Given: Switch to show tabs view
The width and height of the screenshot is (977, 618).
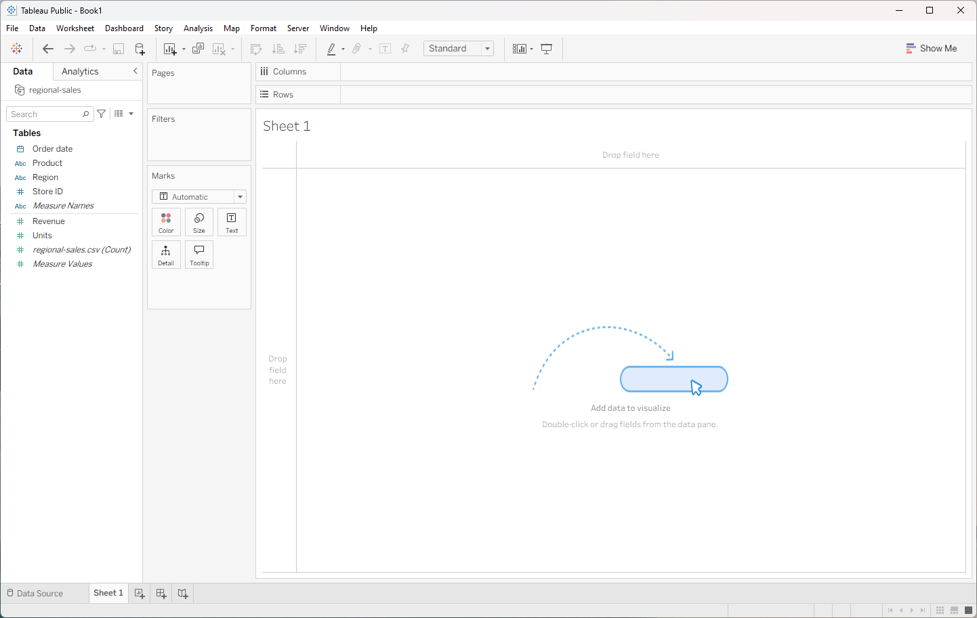Looking at the screenshot, I should pos(968,611).
